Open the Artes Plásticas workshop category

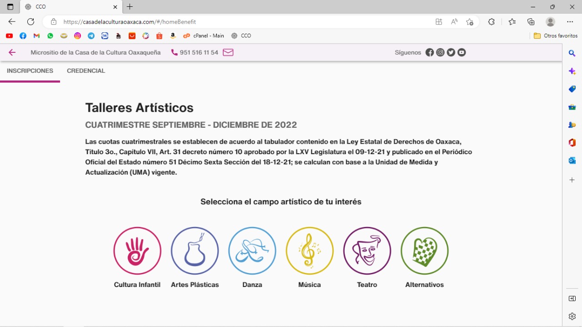(x=195, y=251)
